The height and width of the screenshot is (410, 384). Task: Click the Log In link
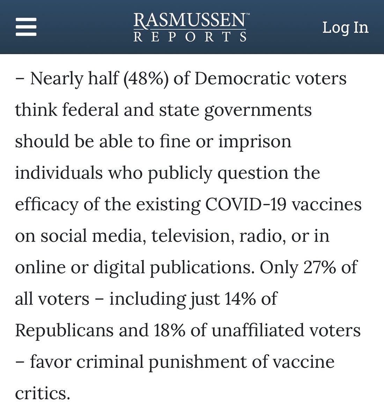345,27
